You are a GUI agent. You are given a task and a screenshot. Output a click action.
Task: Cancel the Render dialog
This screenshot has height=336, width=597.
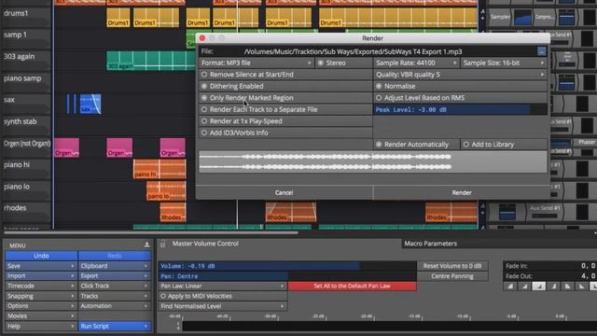284,193
